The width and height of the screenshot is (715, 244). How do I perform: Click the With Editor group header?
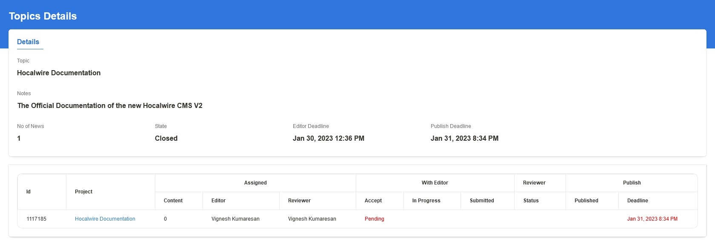(x=435, y=183)
